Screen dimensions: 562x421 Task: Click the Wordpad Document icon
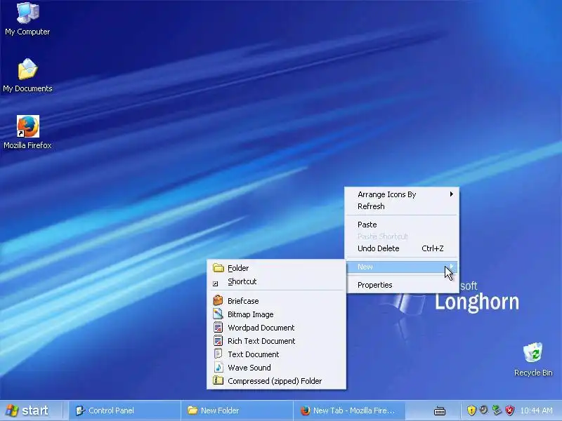tap(218, 327)
